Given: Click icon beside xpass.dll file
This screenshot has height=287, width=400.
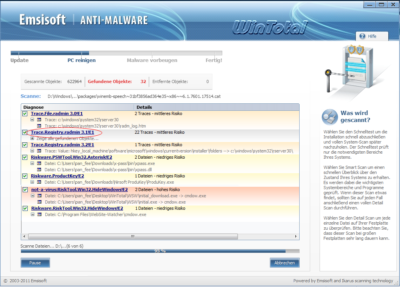Looking at the screenshot, I should (x=39, y=170).
